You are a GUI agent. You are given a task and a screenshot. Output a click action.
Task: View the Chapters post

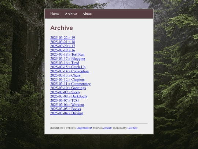pos(67,79)
